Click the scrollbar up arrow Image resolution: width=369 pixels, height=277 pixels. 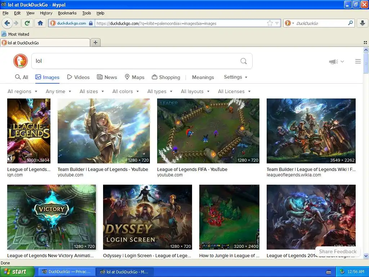pyautogui.click(x=366, y=50)
